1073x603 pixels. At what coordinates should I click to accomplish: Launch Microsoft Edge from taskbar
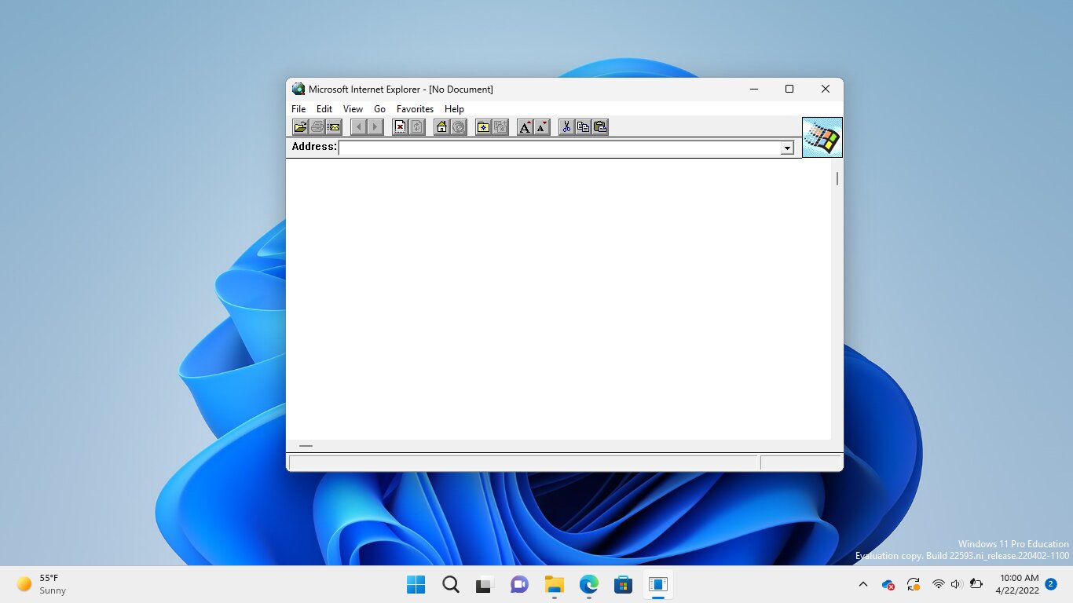(x=589, y=584)
